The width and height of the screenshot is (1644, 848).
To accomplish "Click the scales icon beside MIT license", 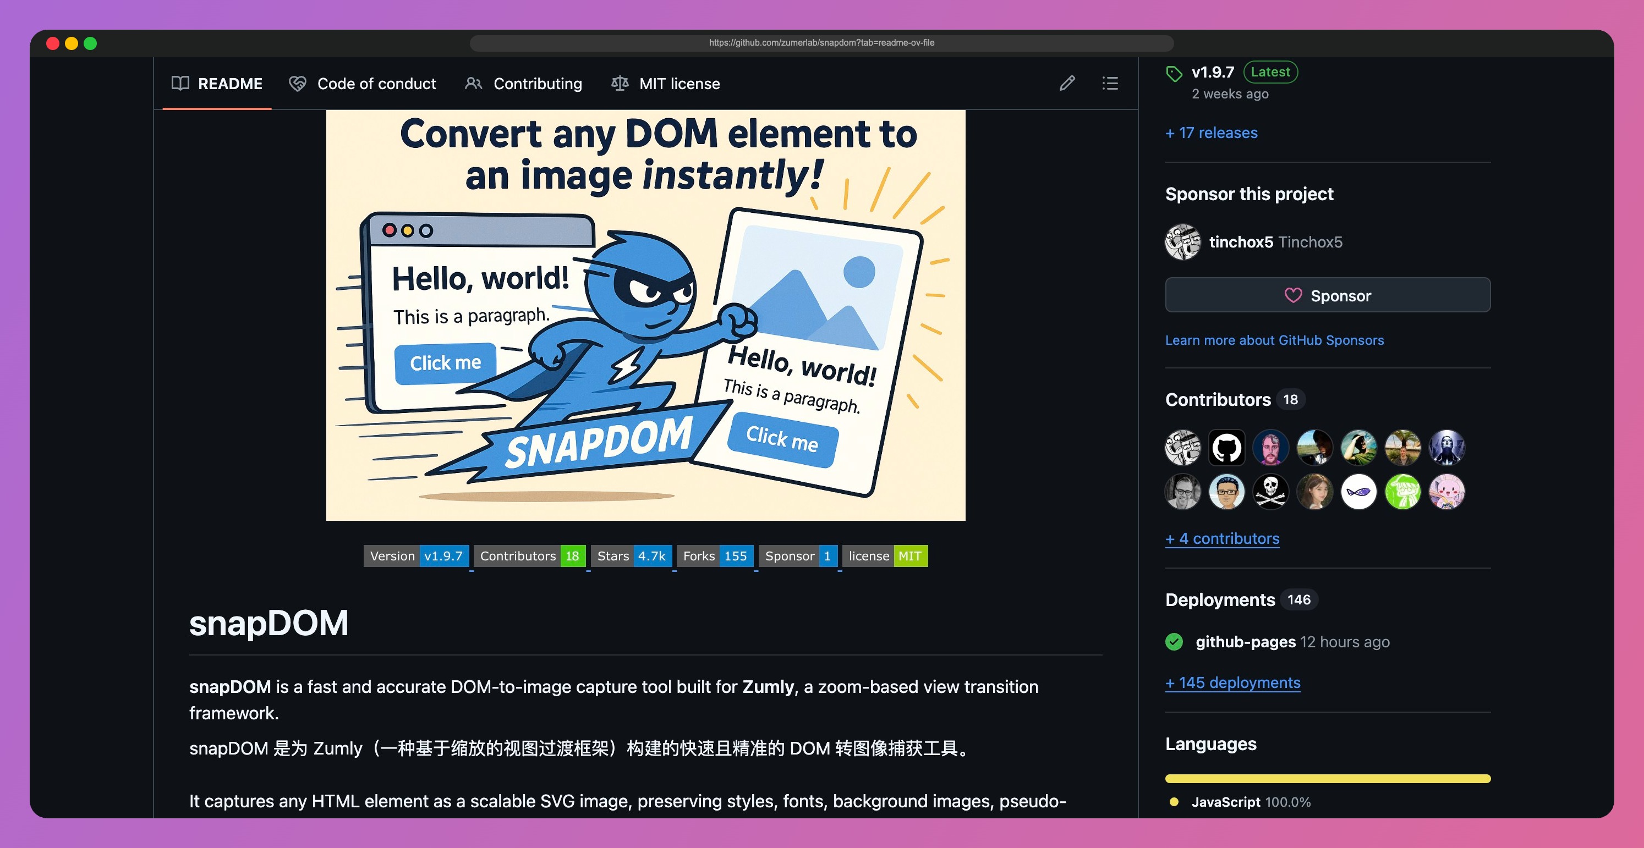I will (620, 83).
